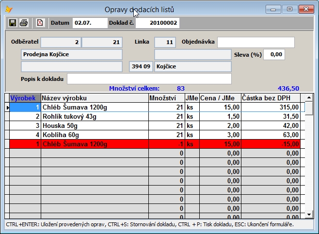This screenshot has width=319, height=234.
Task: Click the Objednávka input field
Action: (x=256, y=42)
